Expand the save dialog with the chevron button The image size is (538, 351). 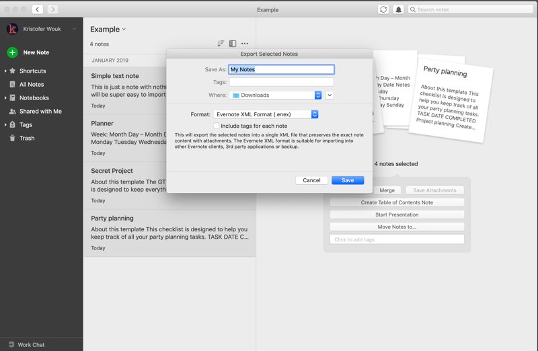[x=330, y=95]
